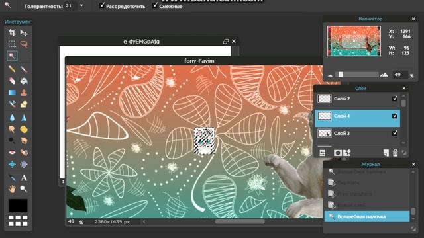Select the Clone Stamp tool

point(24,93)
